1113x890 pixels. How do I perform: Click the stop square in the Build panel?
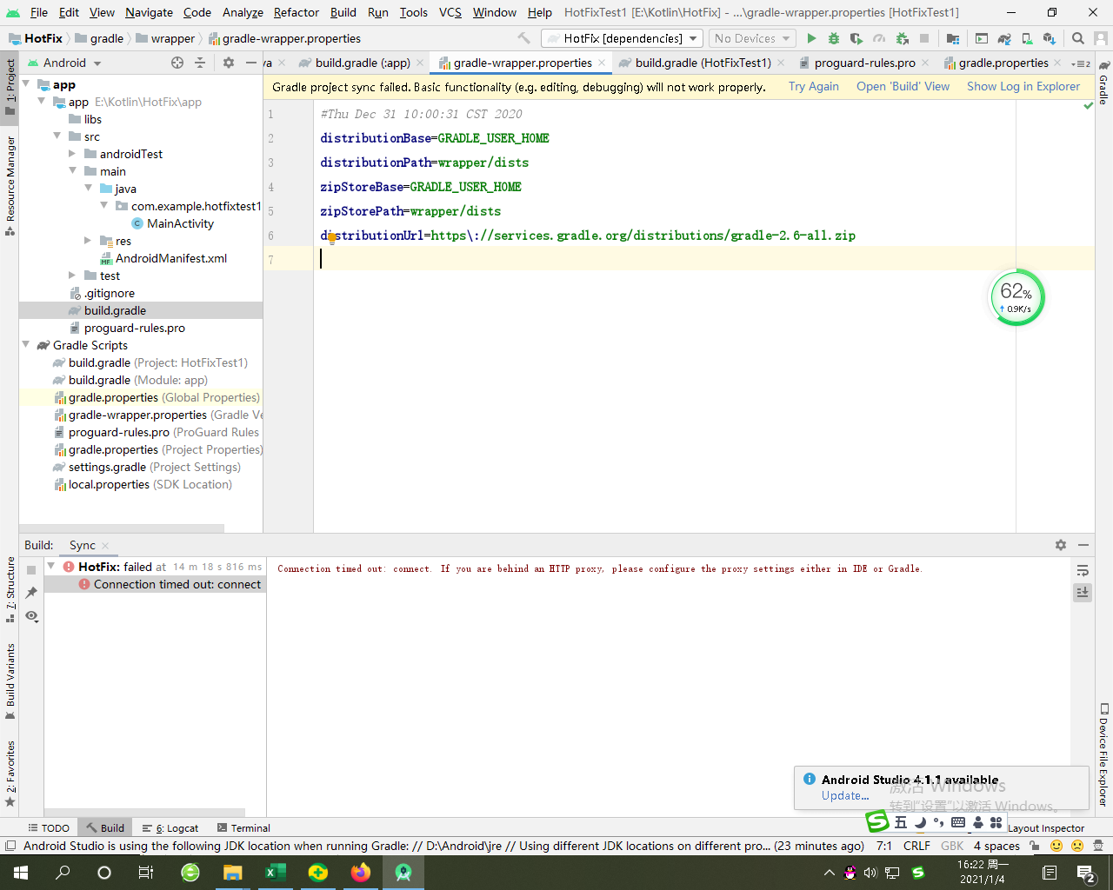31,570
